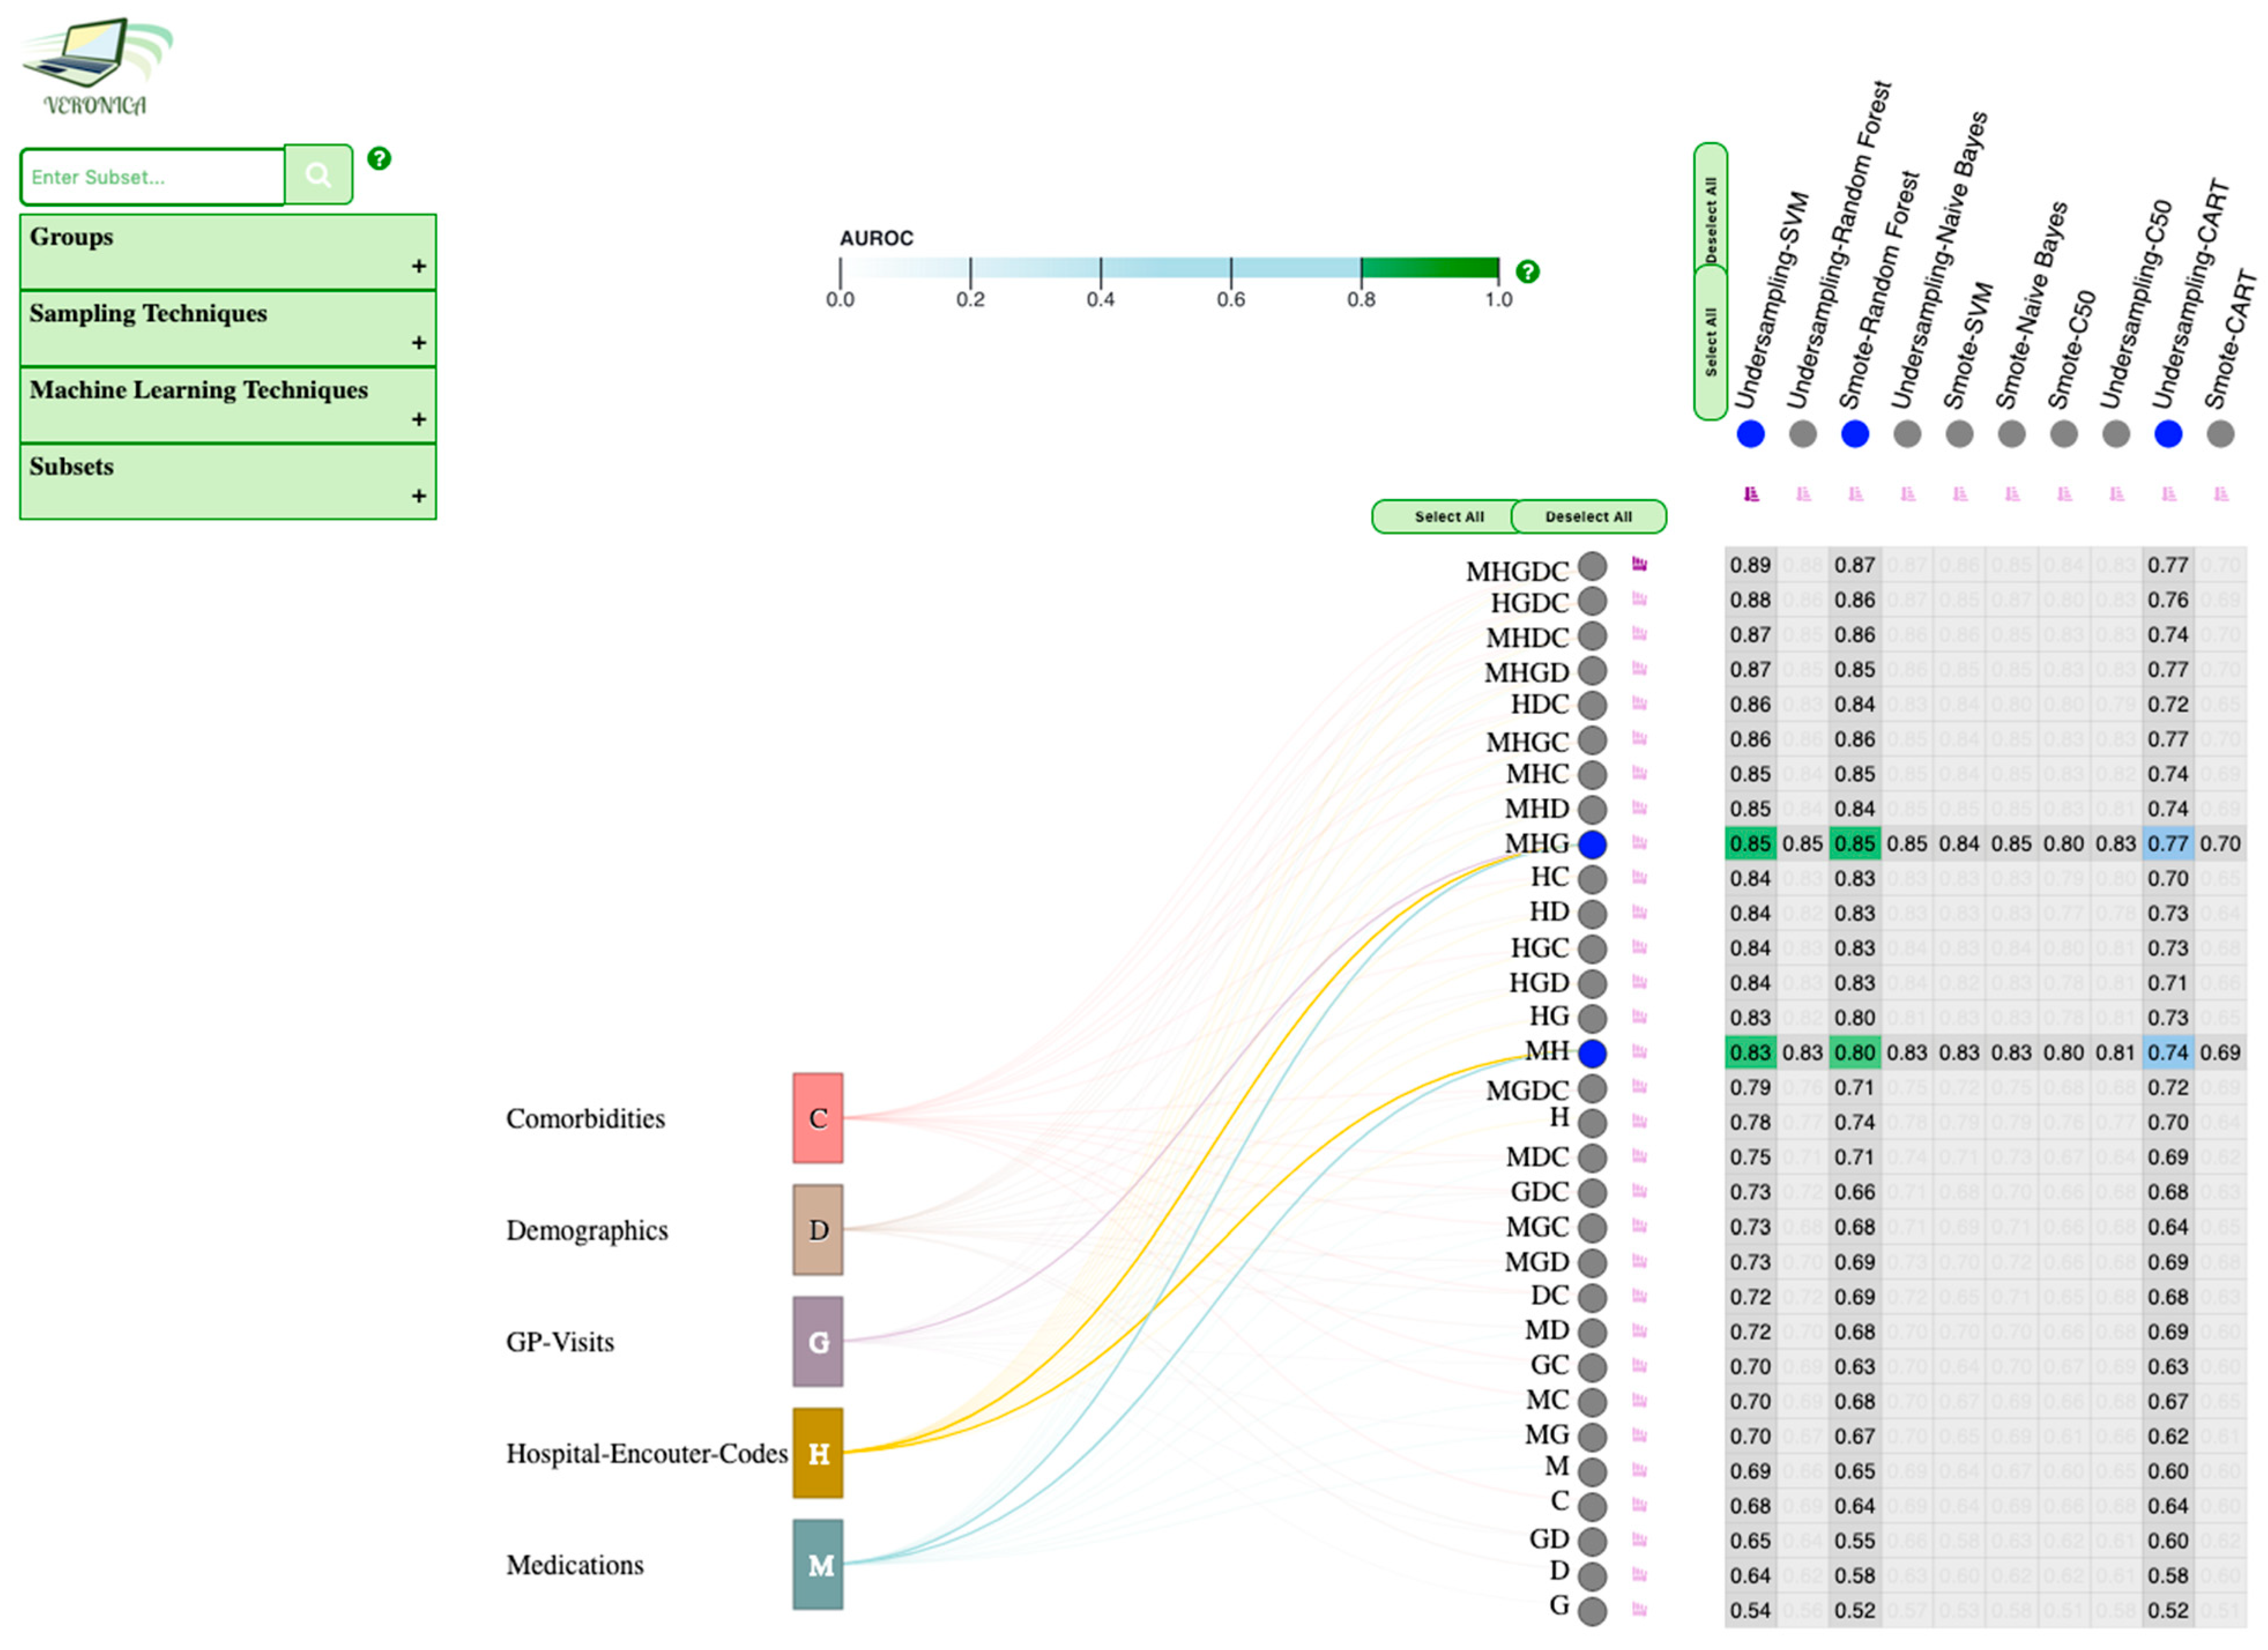Click help icon next to AUROC legend
Screen dimensions: 2268x1650
(x=1527, y=272)
